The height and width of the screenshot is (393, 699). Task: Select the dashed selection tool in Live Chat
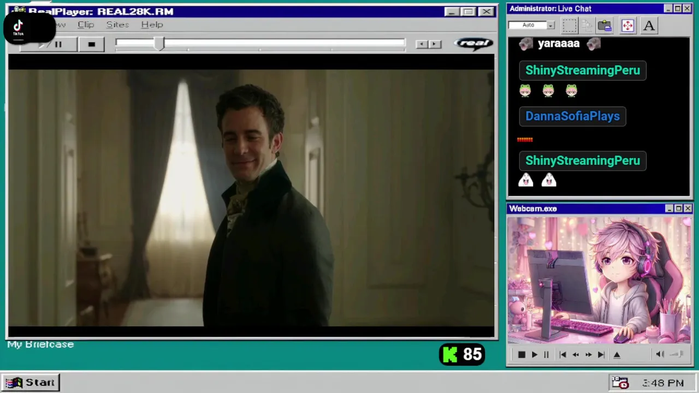(570, 25)
